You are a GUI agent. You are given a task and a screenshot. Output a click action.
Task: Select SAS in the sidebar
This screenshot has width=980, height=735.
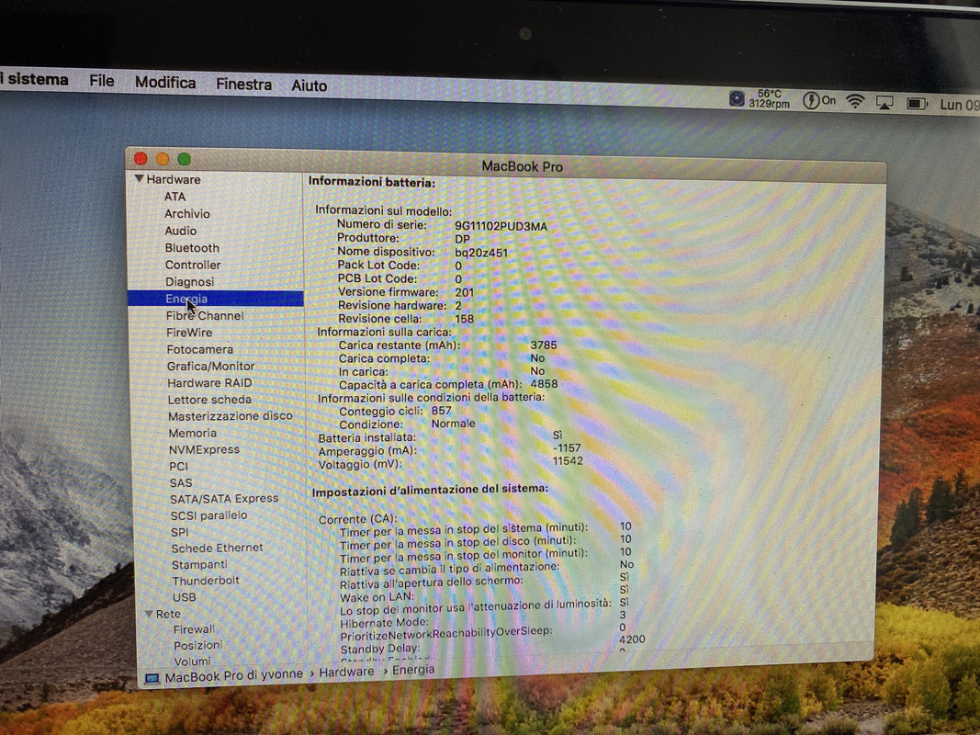click(x=181, y=482)
